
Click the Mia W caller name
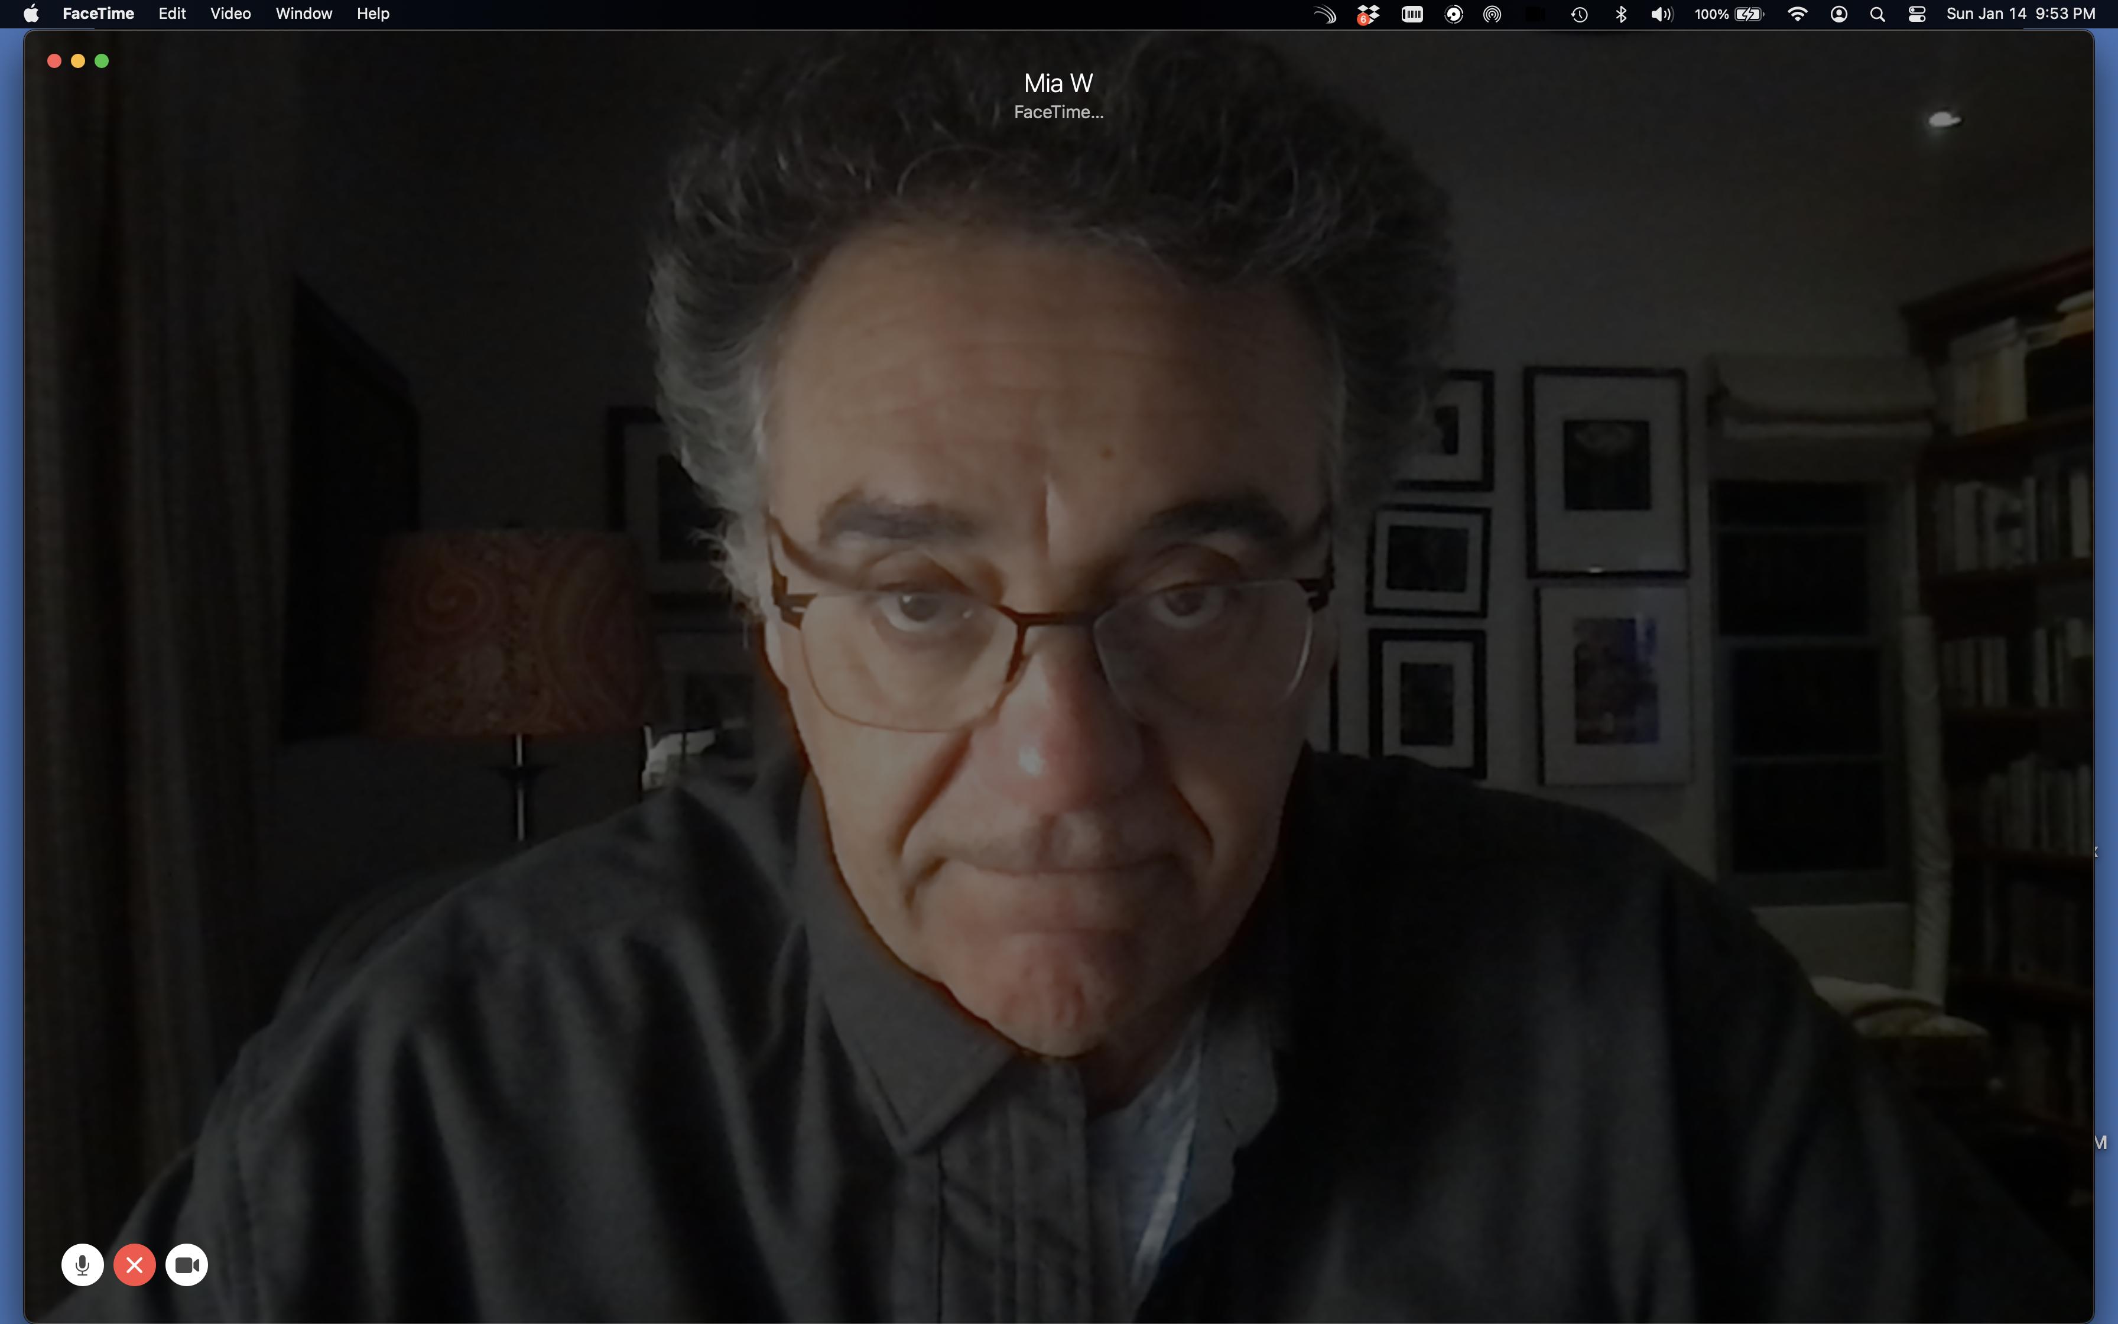pyautogui.click(x=1058, y=83)
